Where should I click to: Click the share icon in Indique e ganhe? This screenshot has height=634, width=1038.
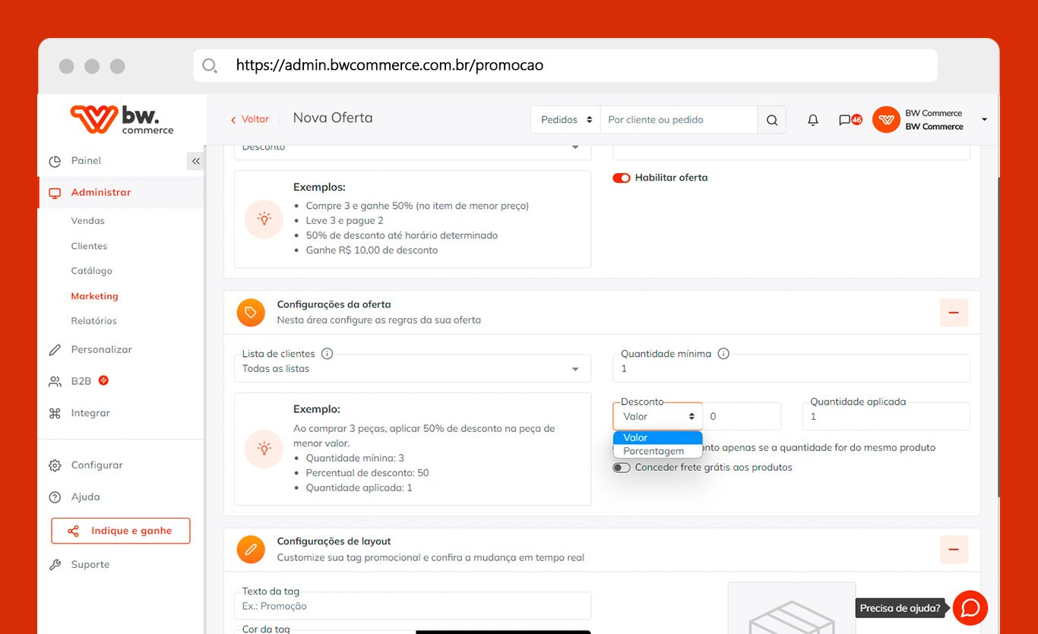[73, 531]
